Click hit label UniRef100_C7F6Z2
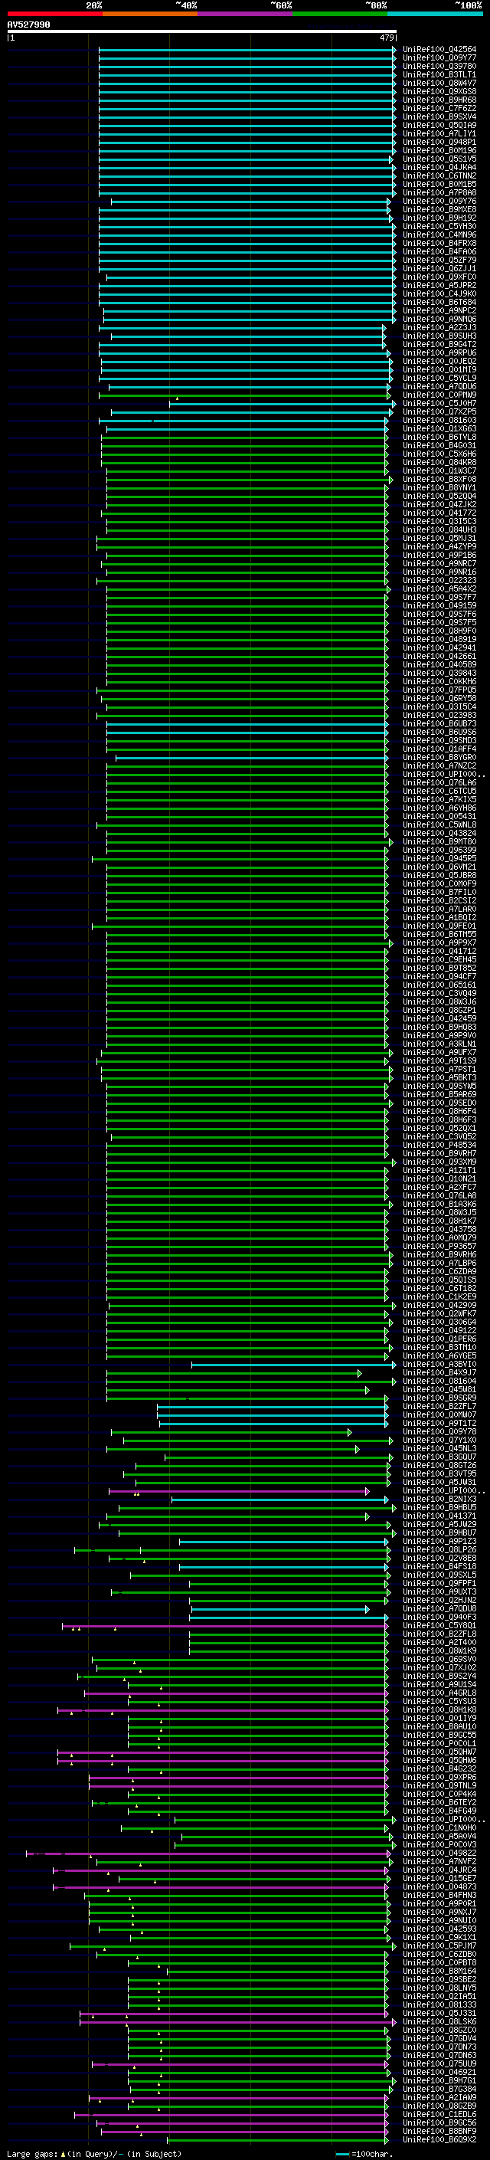 pos(439,108)
